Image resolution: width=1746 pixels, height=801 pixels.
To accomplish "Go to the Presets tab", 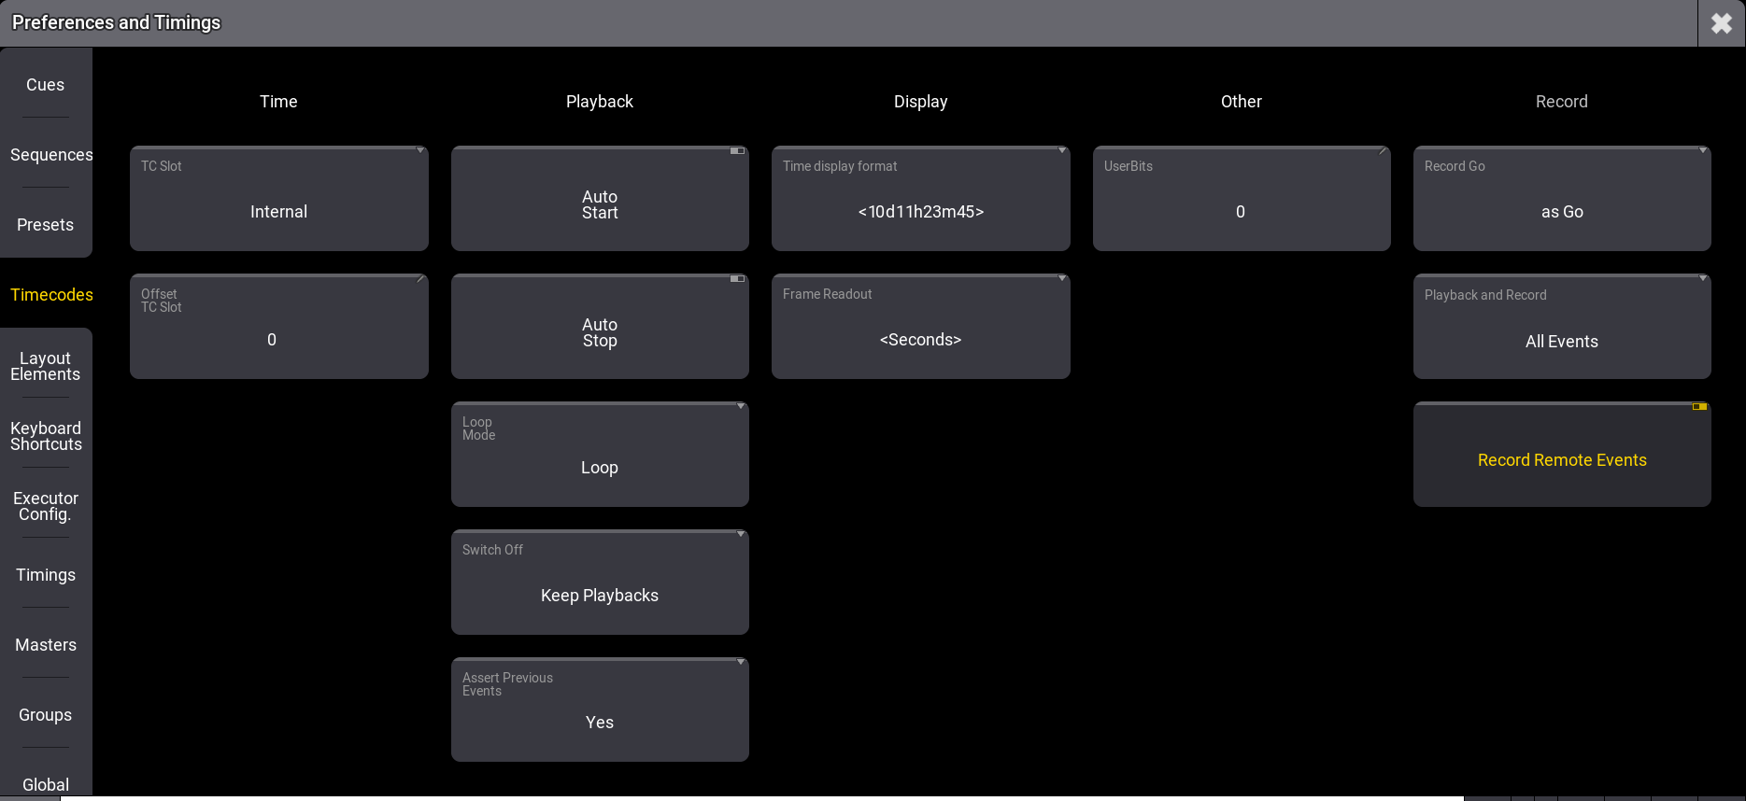I will coord(46,225).
